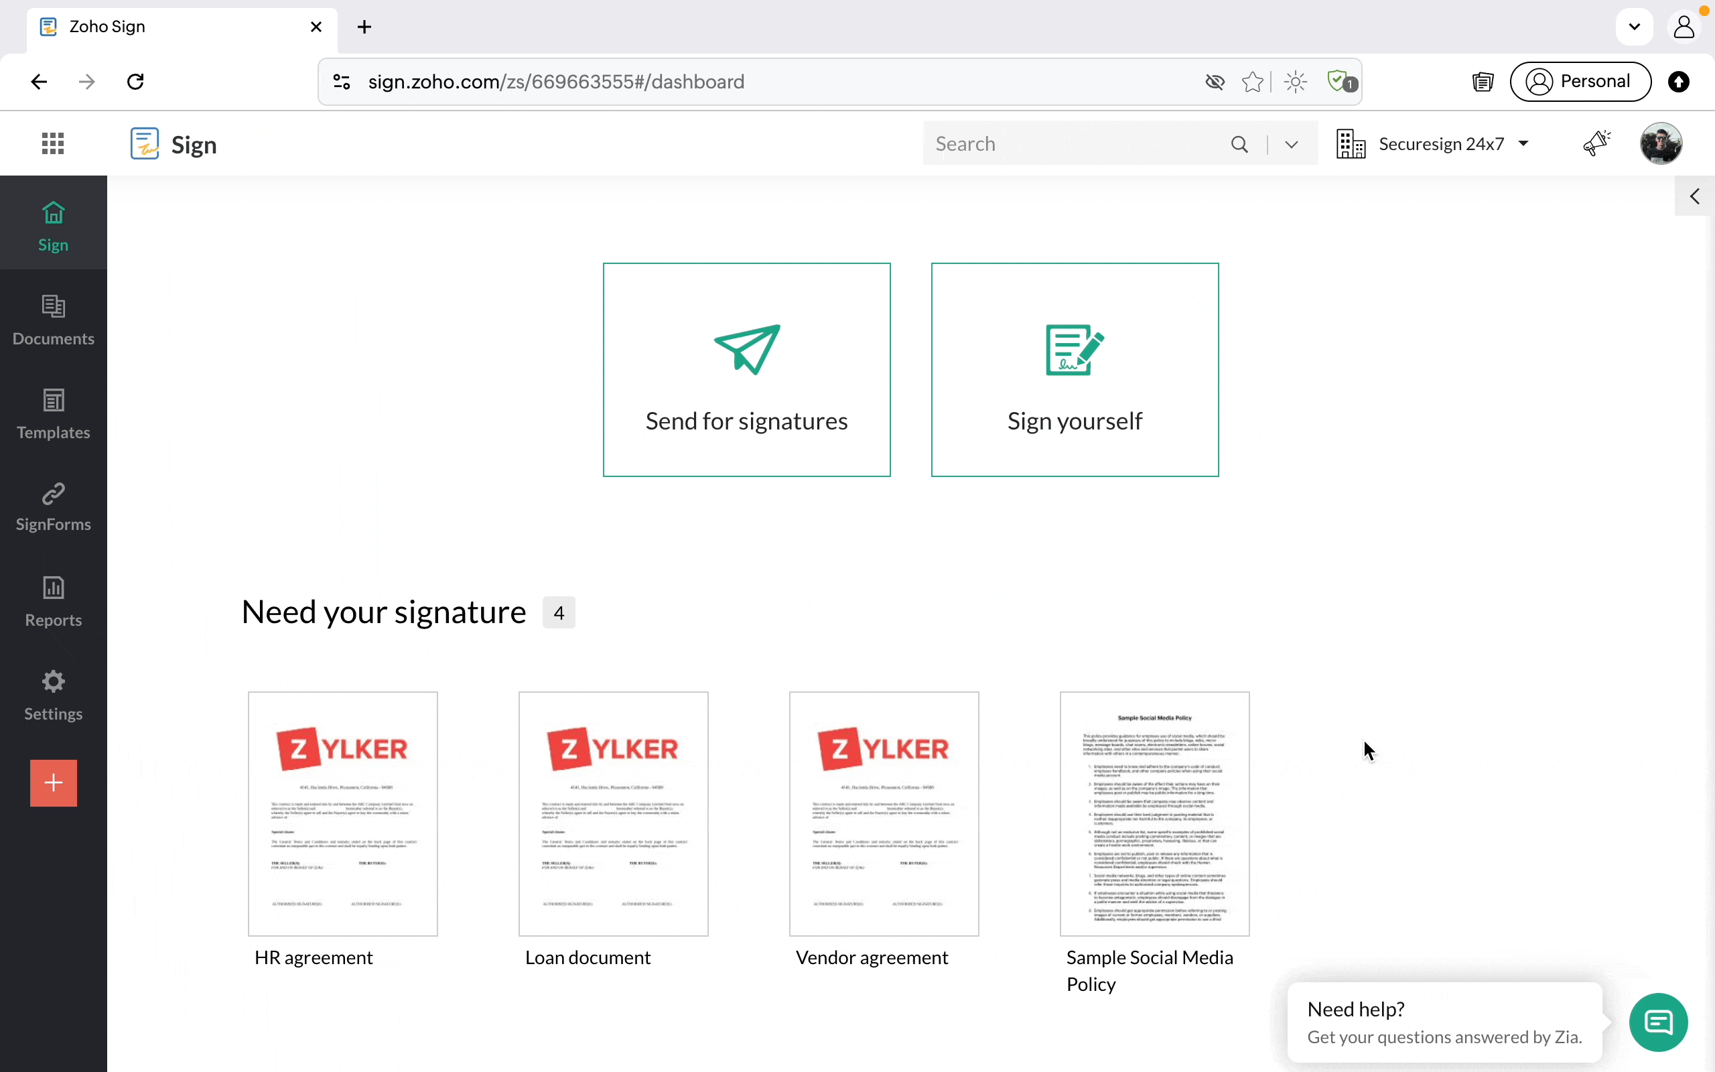Image resolution: width=1715 pixels, height=1072 pixels.
Task: Go to Documents in the sidebar
Action: pyautogui.click(x=53, y=320)
